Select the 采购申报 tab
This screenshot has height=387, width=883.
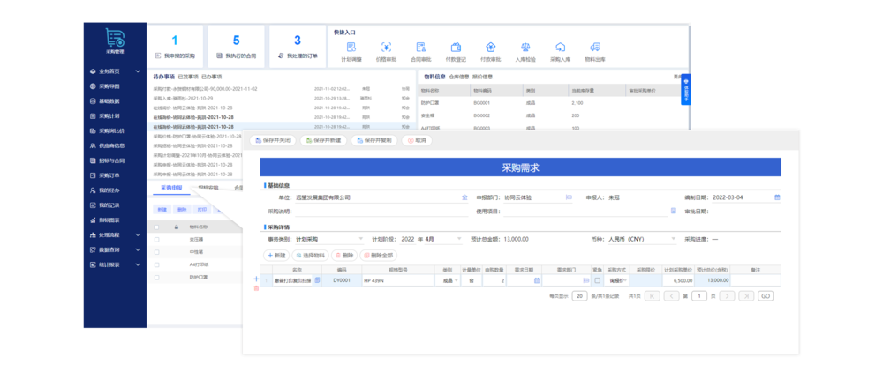coord(171,187)
